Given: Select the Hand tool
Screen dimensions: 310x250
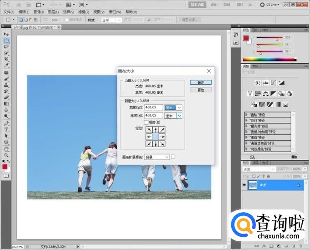Looking at the screenshot, I should (x=6, y=148).
